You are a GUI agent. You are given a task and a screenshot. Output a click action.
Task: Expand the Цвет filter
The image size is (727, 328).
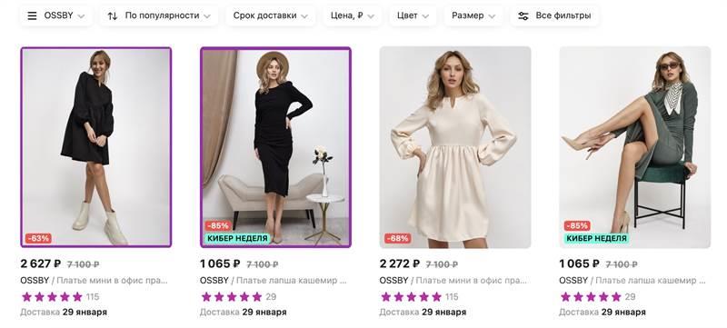tap(413, 15)
